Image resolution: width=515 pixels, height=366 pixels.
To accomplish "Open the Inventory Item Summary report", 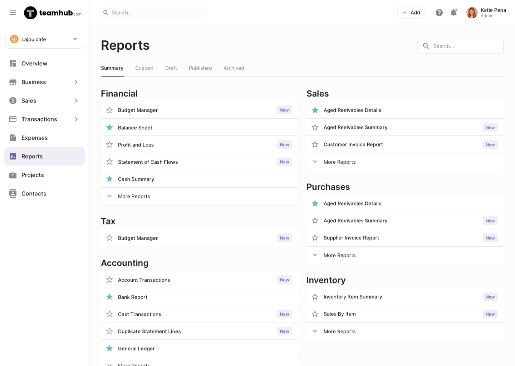I will [x=405, y=297].
